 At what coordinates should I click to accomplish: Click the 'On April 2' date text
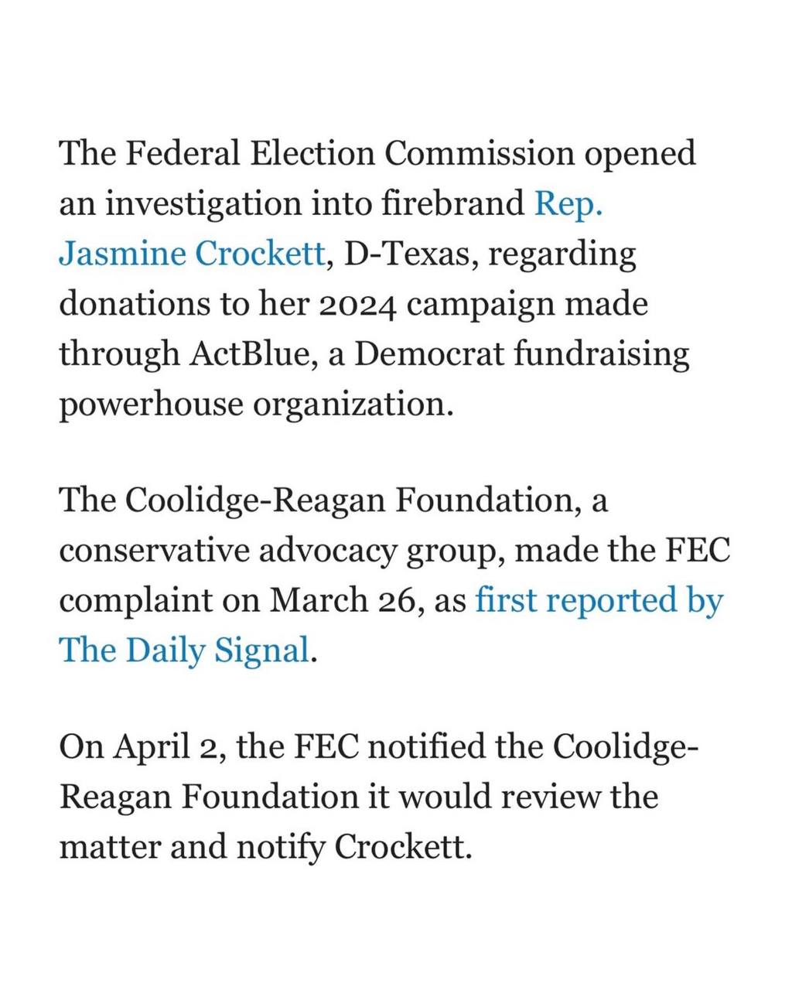[x=142, y=749]
